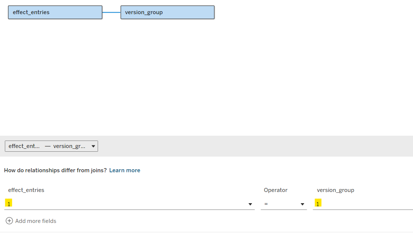
Task: Open the Learn more link
Action: pyautogui.click(x=124, y=170)
